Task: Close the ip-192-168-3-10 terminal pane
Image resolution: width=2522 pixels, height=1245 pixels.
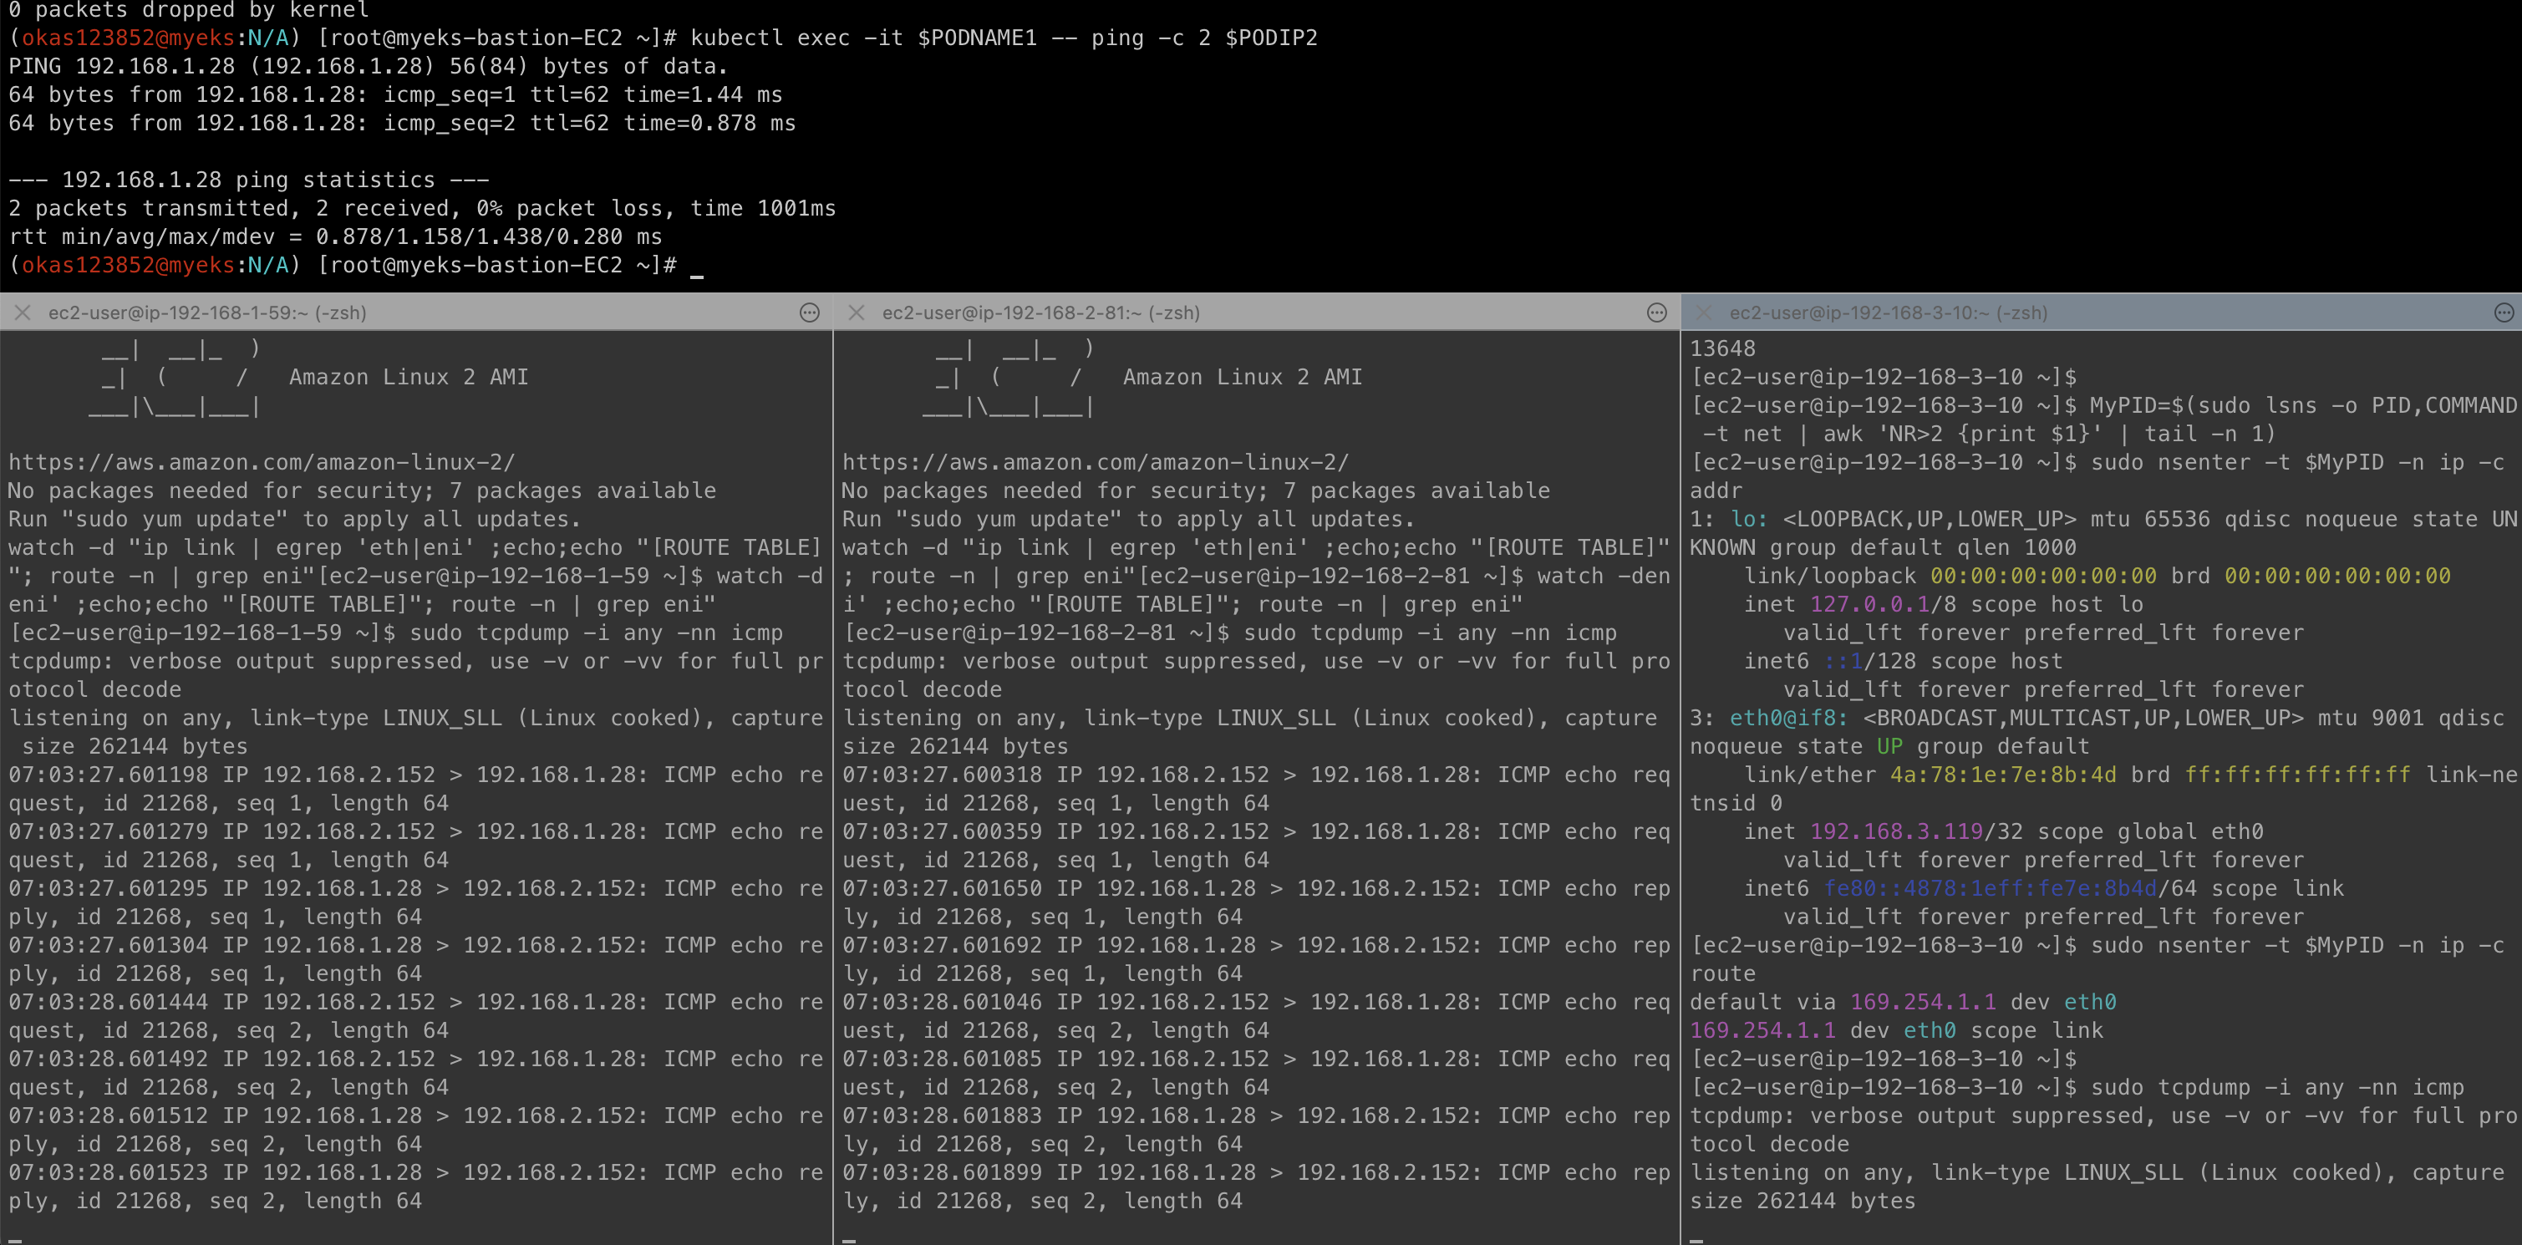Action: 1704,313
